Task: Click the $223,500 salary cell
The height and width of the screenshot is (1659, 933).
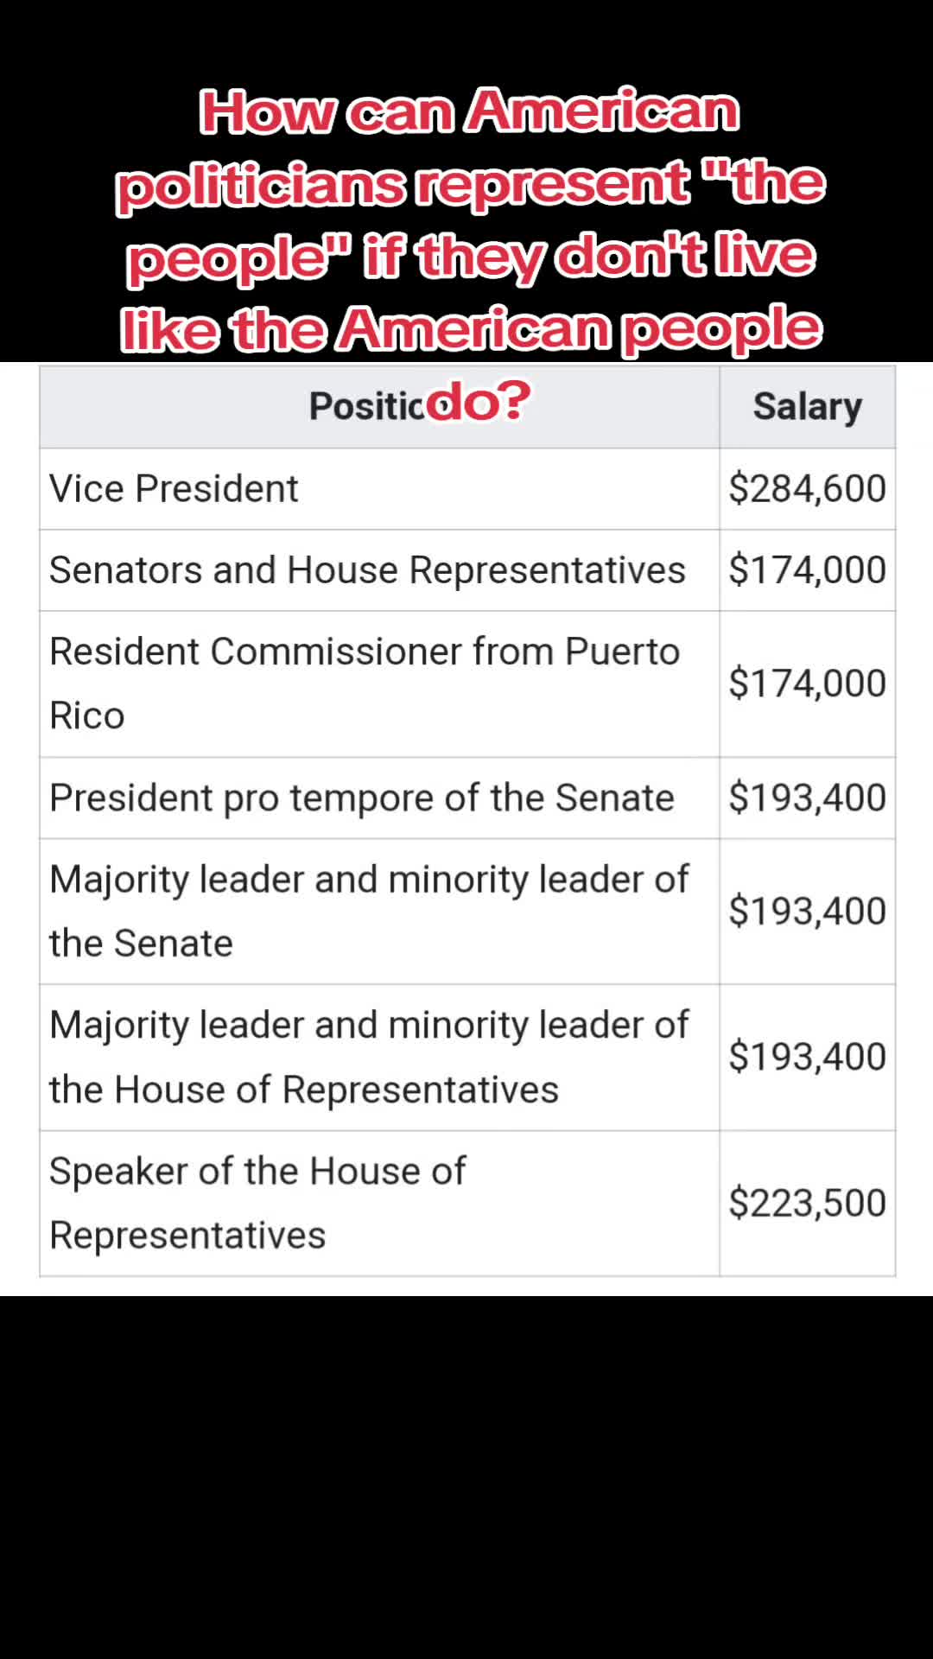Action: point(808,1203)
